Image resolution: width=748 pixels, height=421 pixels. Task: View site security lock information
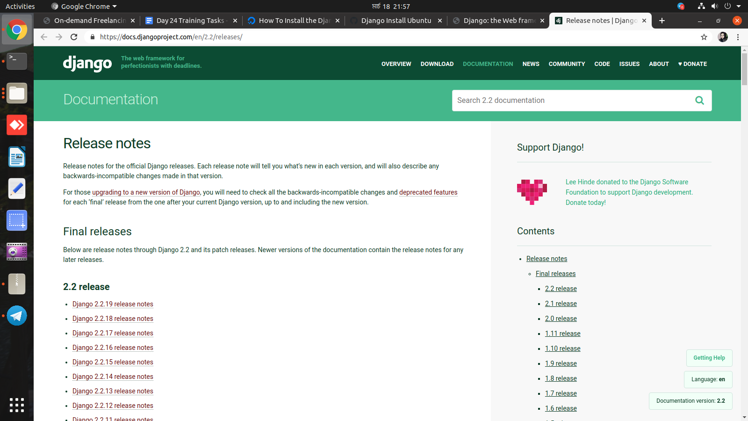93,37
